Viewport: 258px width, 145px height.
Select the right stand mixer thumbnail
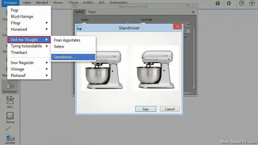[x=156, y=68]
